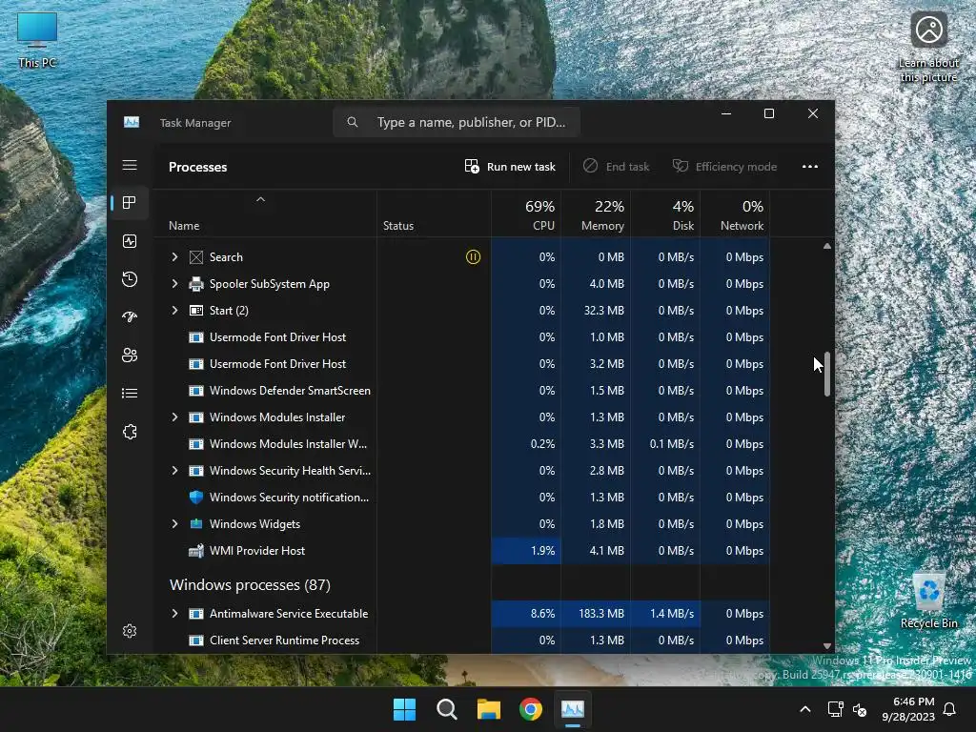Screen dimensions: 976x732
Task: Click Learn about this picture icon
Action: point(928,48)
